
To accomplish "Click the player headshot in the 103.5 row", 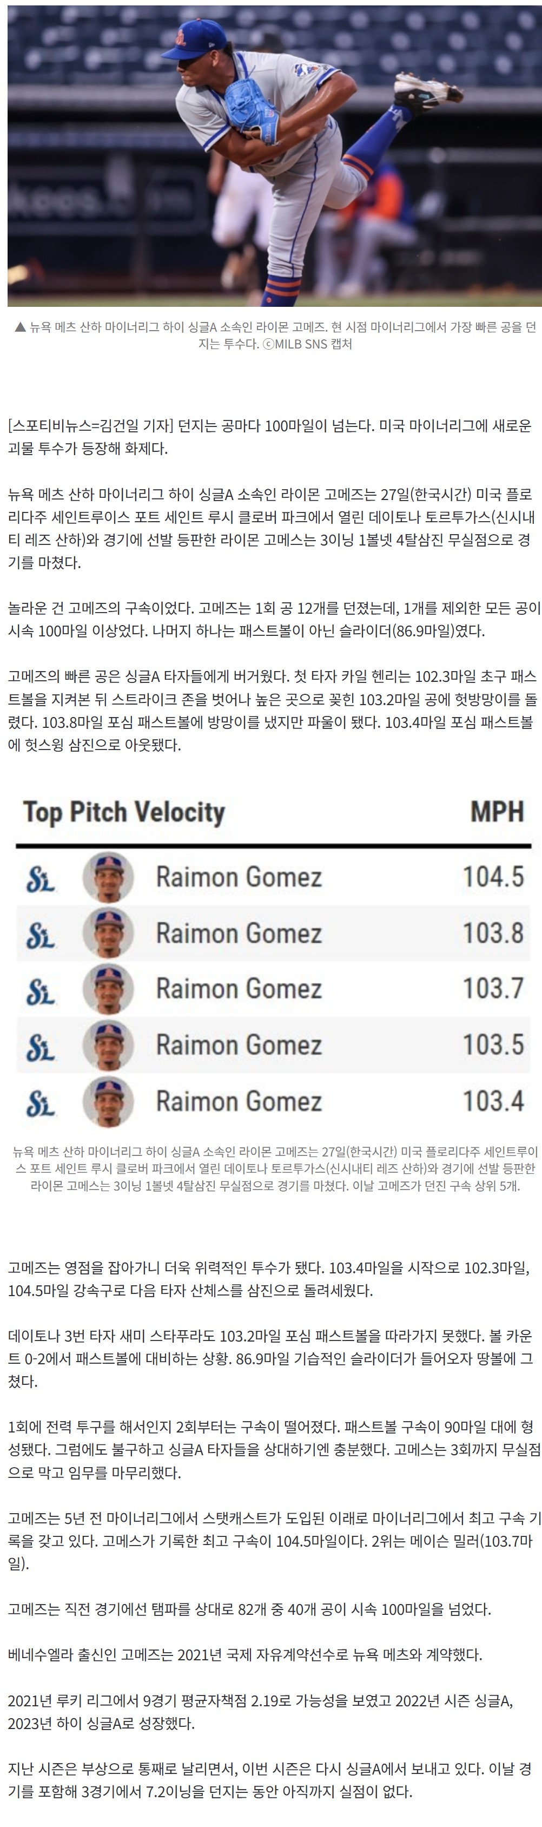I will click(108, 1046).
